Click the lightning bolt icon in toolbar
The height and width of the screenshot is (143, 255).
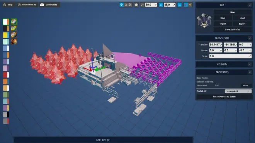(x=190, y=5)
